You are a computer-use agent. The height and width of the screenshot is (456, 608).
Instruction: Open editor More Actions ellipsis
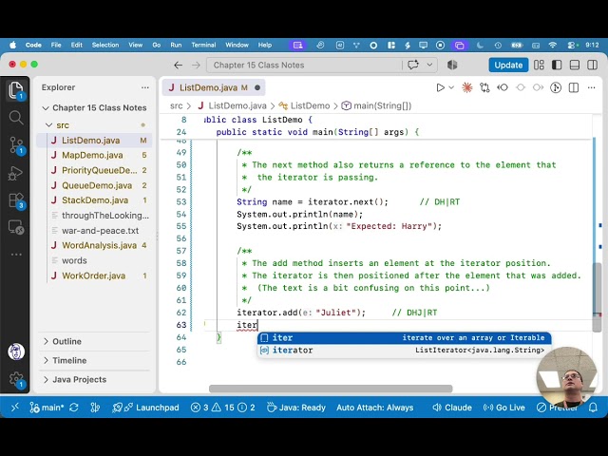point(591,87)
